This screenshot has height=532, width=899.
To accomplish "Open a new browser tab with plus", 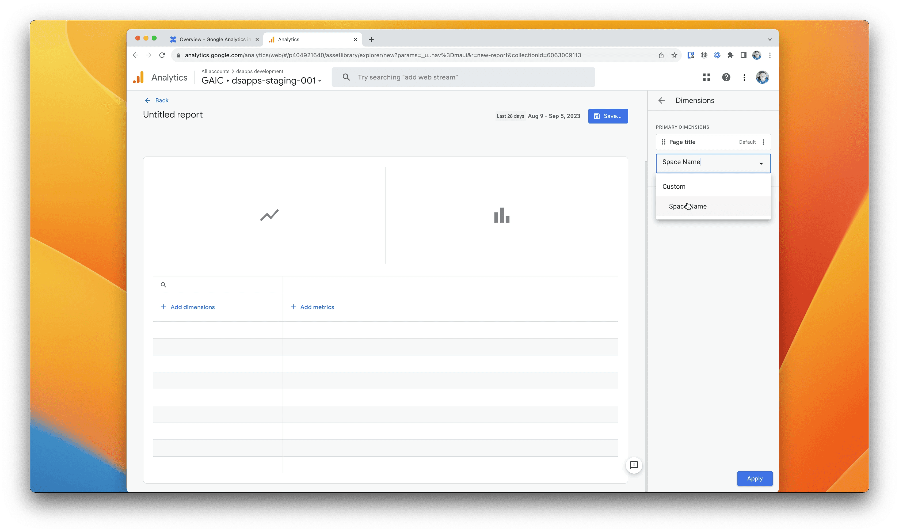I will [371, 39].
